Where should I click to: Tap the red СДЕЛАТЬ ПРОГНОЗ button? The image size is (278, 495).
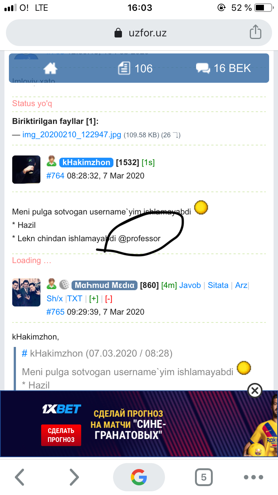point(61,435)
